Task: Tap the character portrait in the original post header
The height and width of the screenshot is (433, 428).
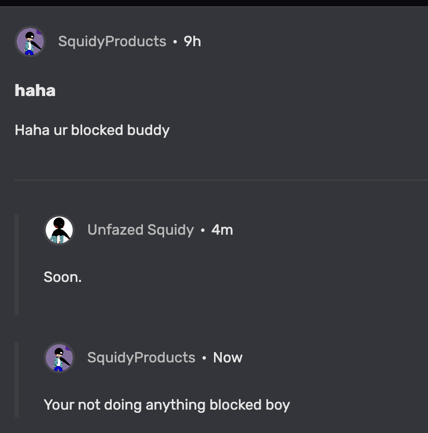Action: [30, 41]
